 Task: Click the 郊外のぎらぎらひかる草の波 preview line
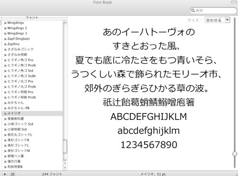point(147,88)
